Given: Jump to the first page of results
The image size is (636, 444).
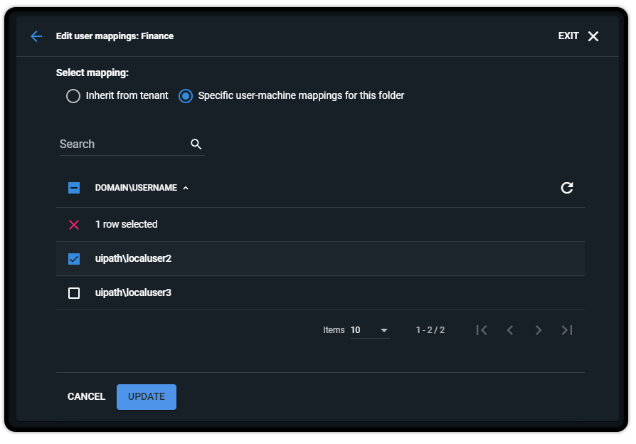Looking at the screenshot, I should [482, 329].
